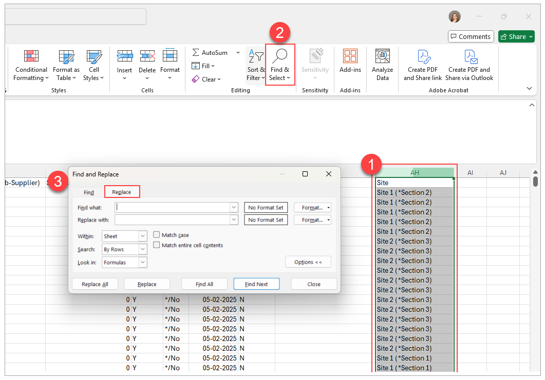545x380 pixels.
Task: Click the Sensitivity ribbon button
Action: pos(315,65)
